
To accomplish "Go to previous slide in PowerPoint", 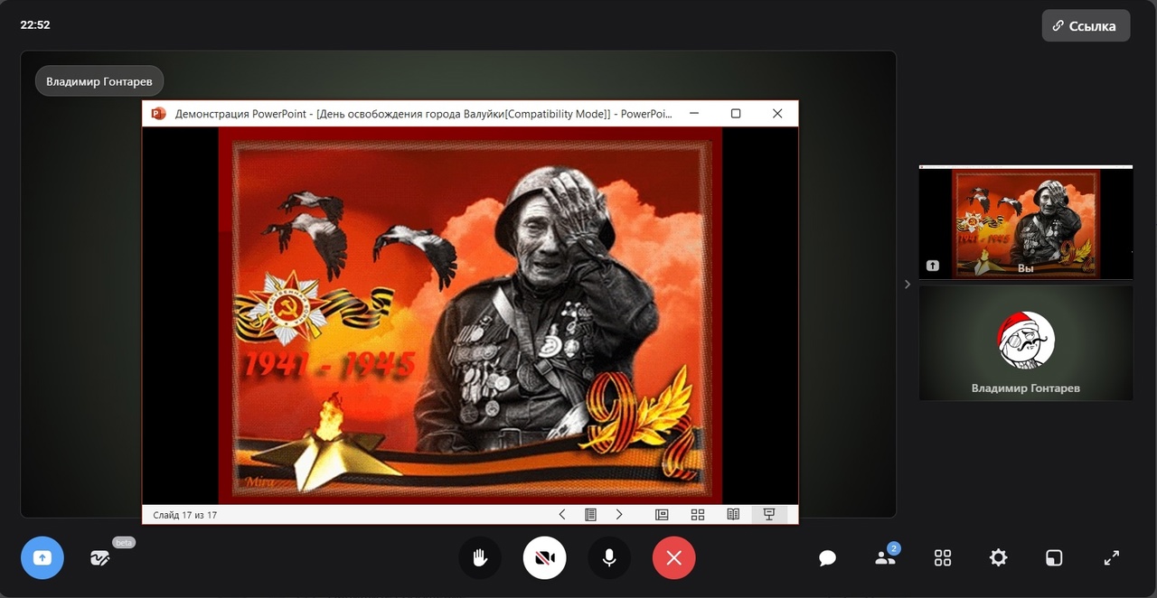I will tap(562, 514).
